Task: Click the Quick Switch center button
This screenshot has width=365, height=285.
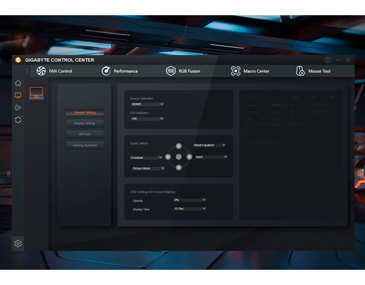Action: (179, 157)
